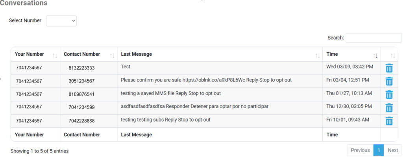Click trash icon for contact 8109876541
Viewport: 403px width, 158px height.
389,94
